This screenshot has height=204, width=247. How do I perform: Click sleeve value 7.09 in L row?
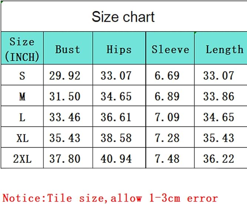click(x=167, y=117)
